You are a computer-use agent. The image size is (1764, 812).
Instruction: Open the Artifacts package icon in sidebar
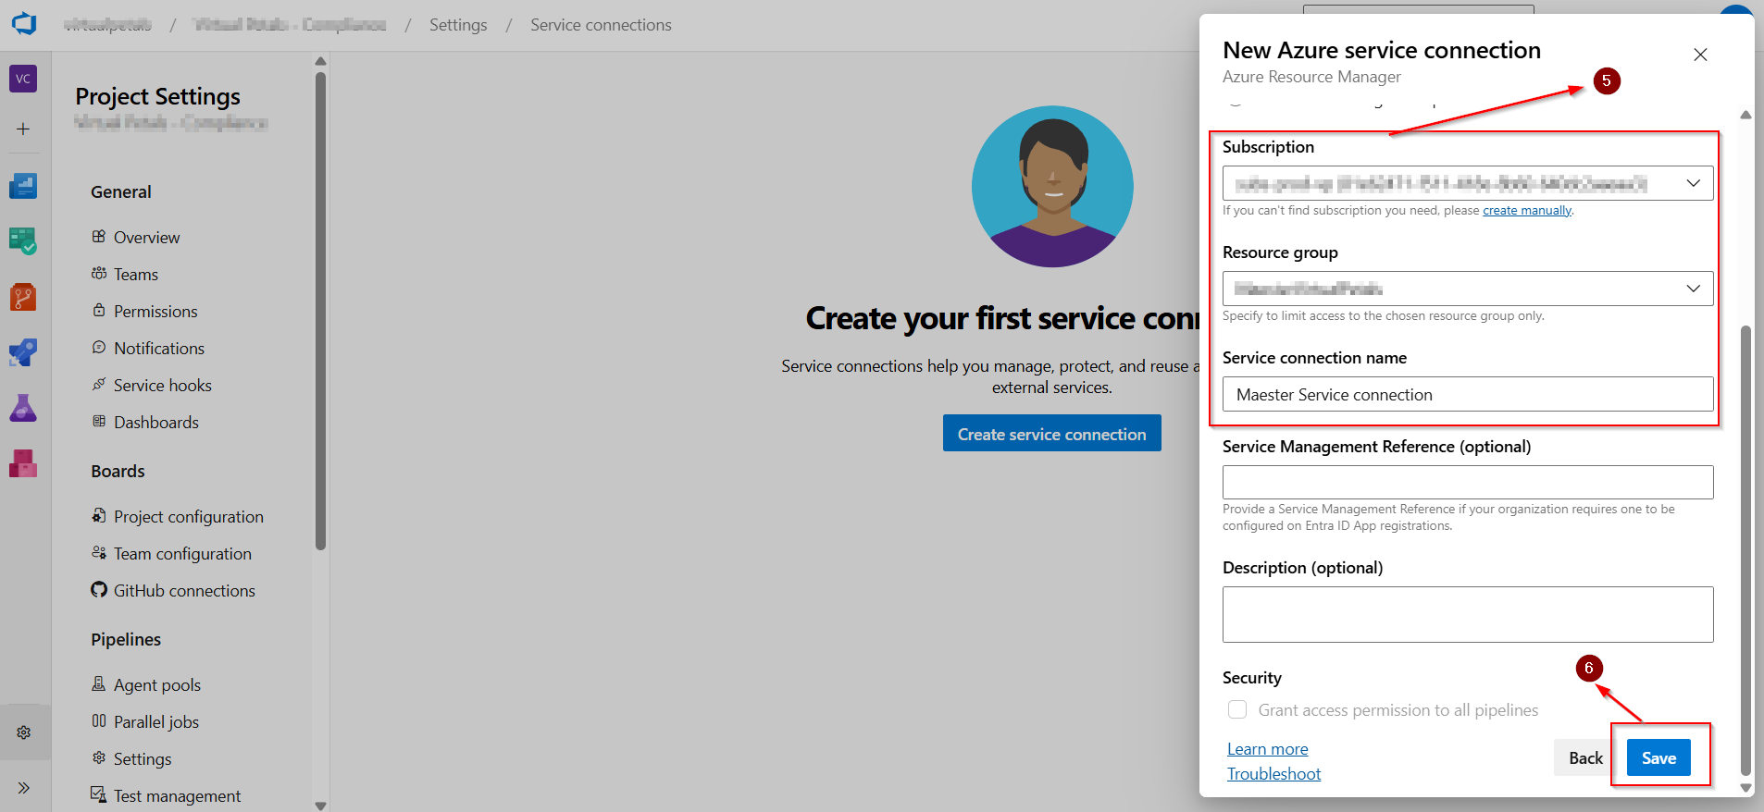[x=23, y=463]
